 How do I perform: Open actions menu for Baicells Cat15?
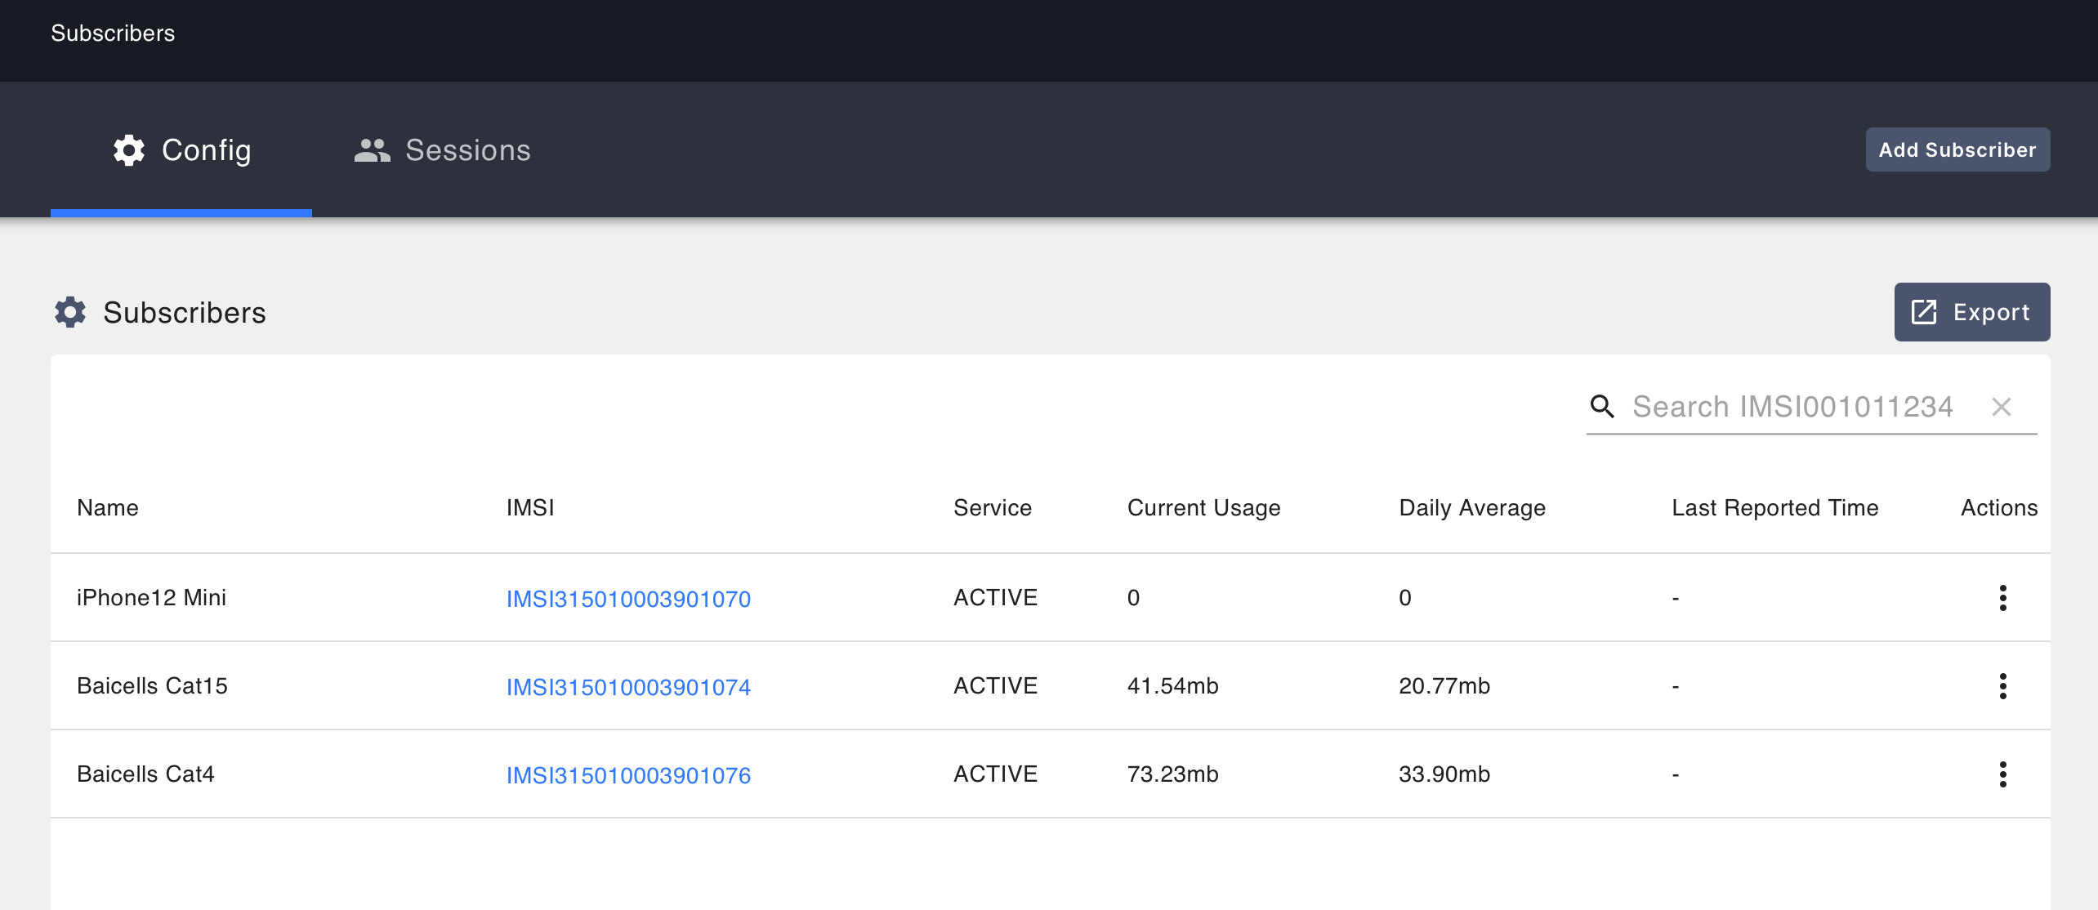click(2002, 686)
